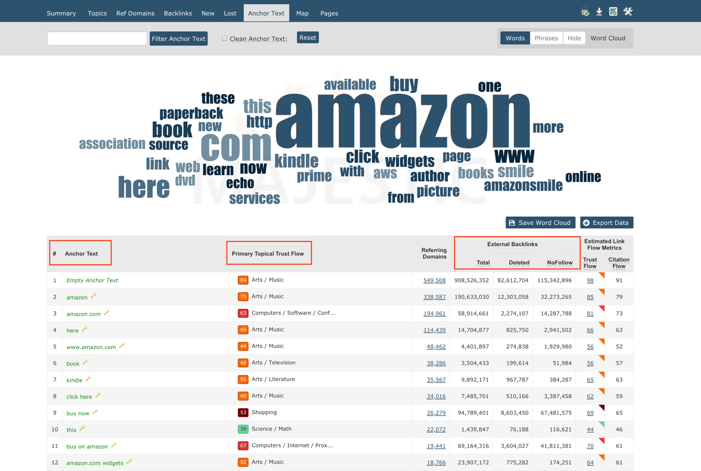This screenshot has width=701, height=471.
Task: Go to Ref Domains tab
Action: point(135,13)
